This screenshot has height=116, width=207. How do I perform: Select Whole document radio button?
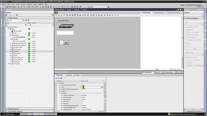click(186, 57)
